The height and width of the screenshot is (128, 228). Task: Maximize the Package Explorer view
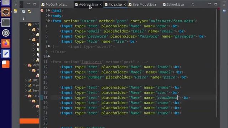35,4
